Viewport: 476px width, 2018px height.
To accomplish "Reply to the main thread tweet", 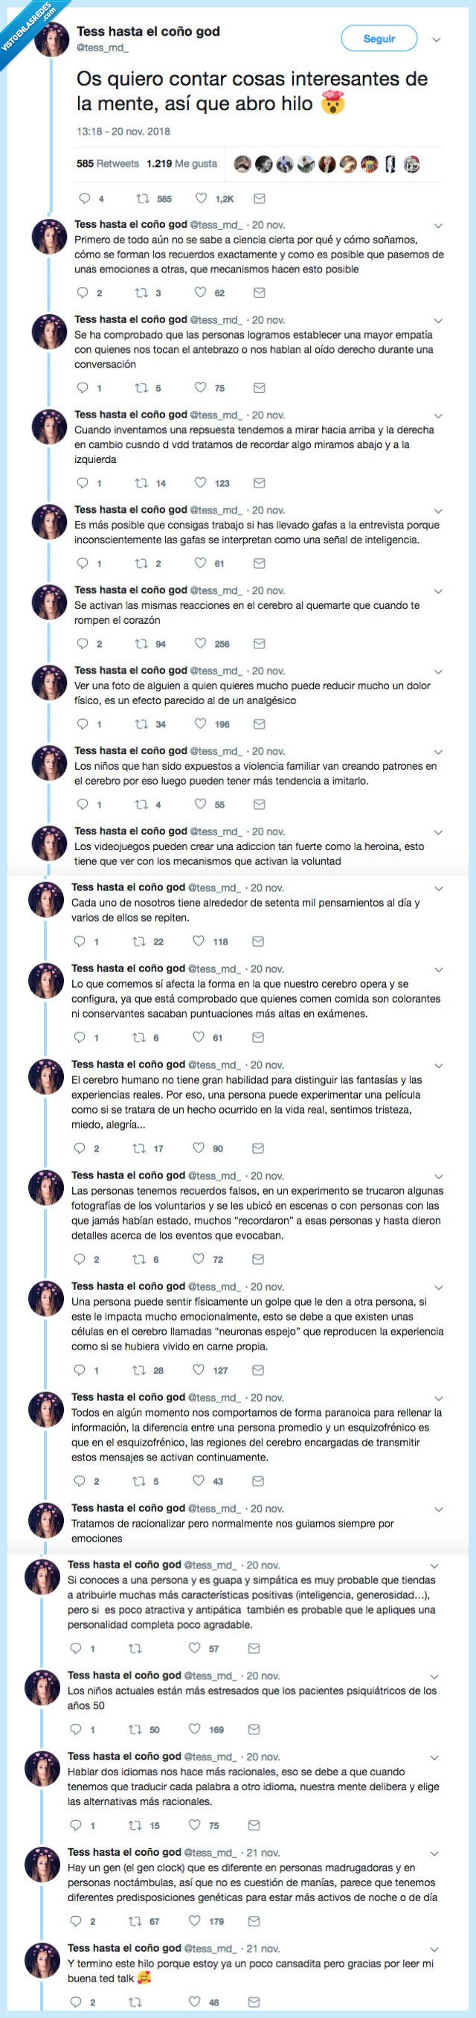I will (x=83, y=199).
